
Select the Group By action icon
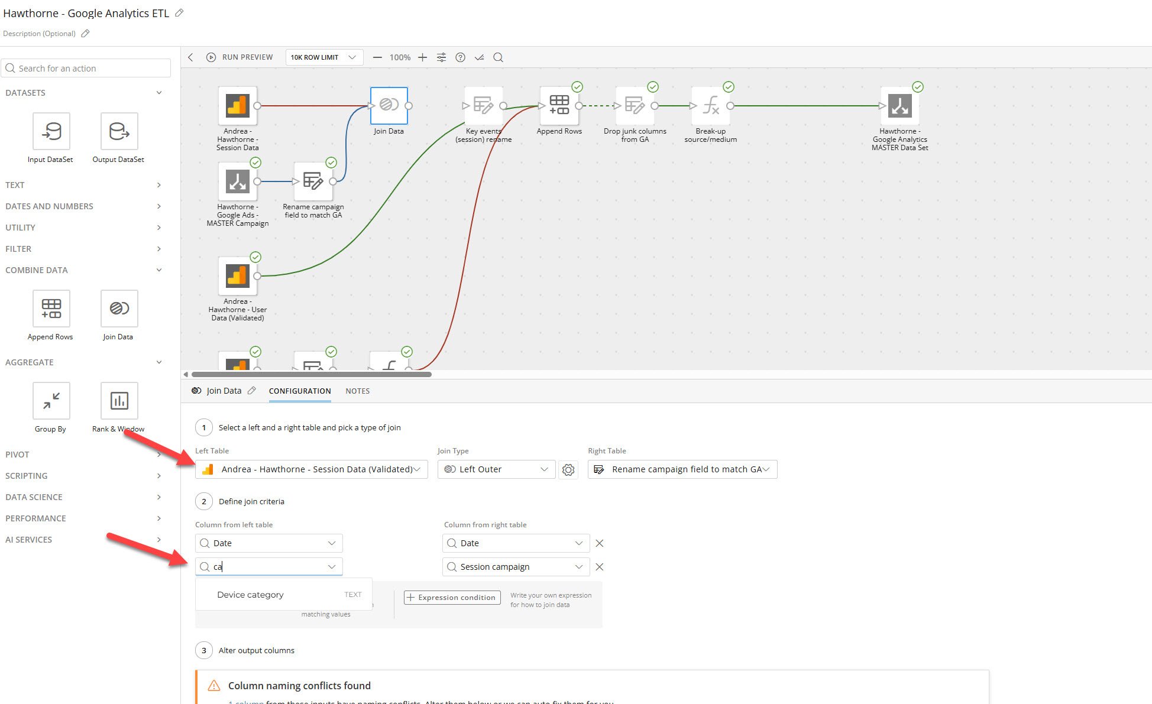[51, 401]
